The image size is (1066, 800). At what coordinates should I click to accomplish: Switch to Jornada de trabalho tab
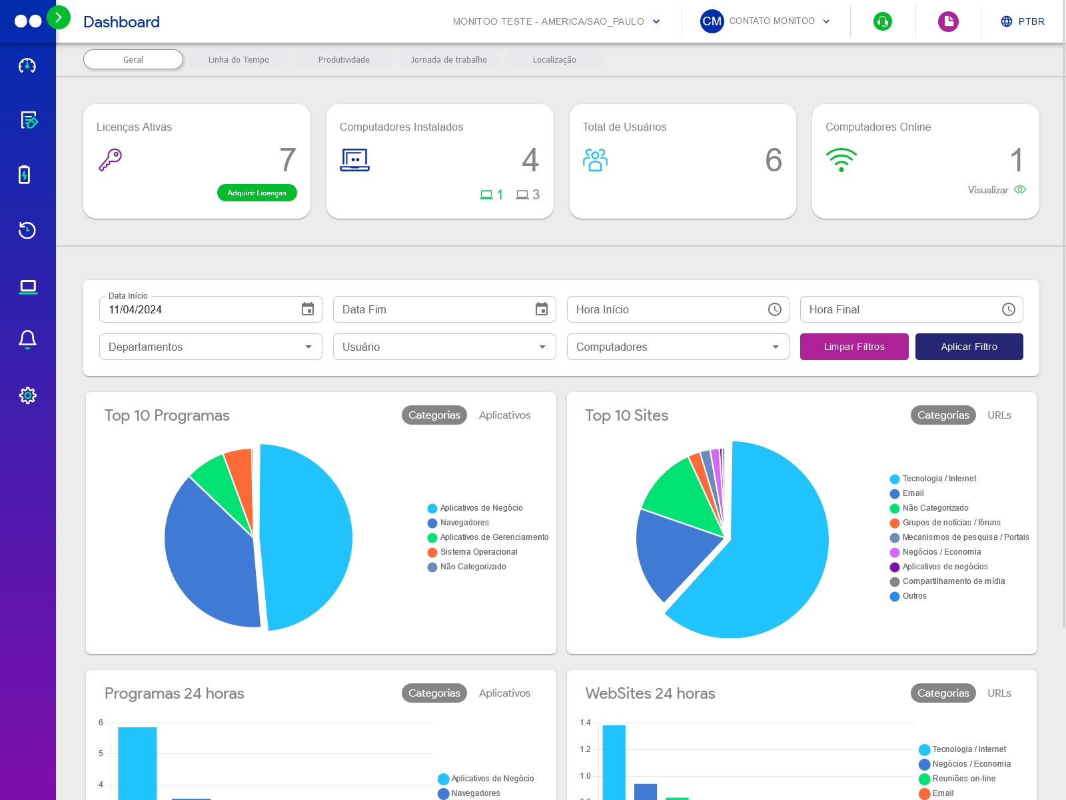pyautogui.click(x=449, y=59)
